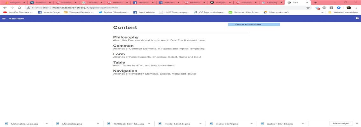361x127 pixels.
Task: Show hidden bookmarks overflow chevron
Action: point(322,12)
